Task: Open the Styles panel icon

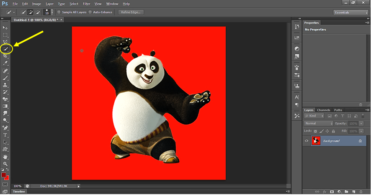Action: pyautogui.click(x=297, y=56)
